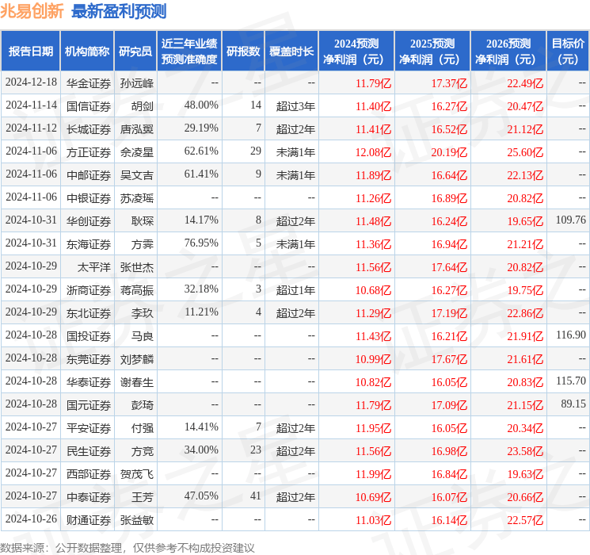Image resolution: width=590 pixels, height=555 pixels.
Task: Click the 研报数 column header
Action: (243, 51)
